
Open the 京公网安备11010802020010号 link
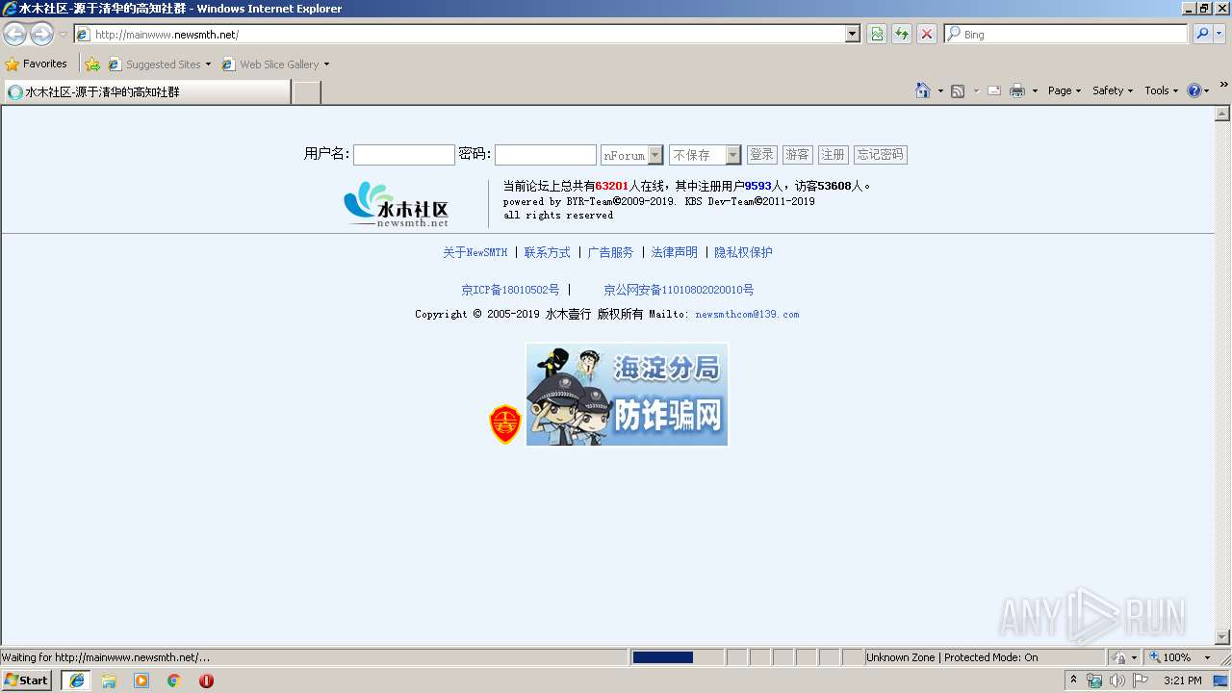[x=679, y=290]
